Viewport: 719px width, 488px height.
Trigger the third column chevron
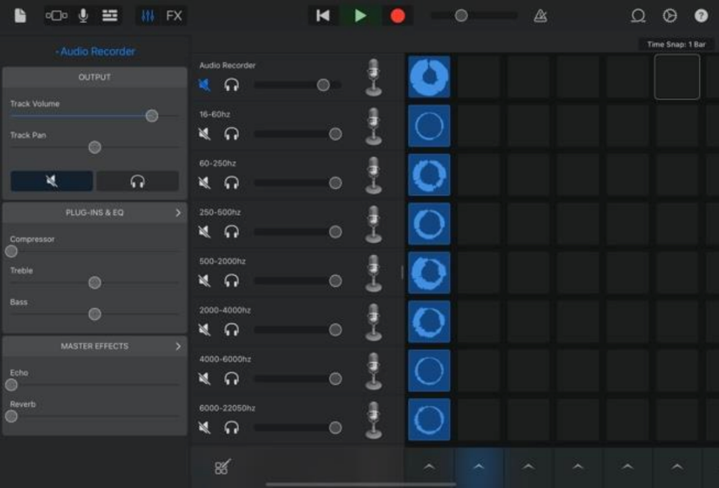[528, 466]
